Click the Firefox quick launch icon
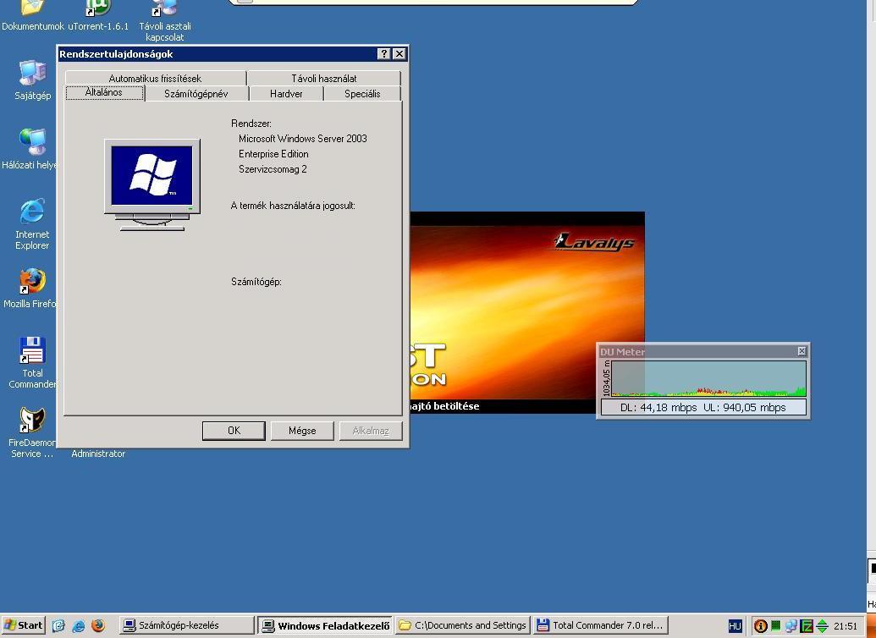 (98, 626)
